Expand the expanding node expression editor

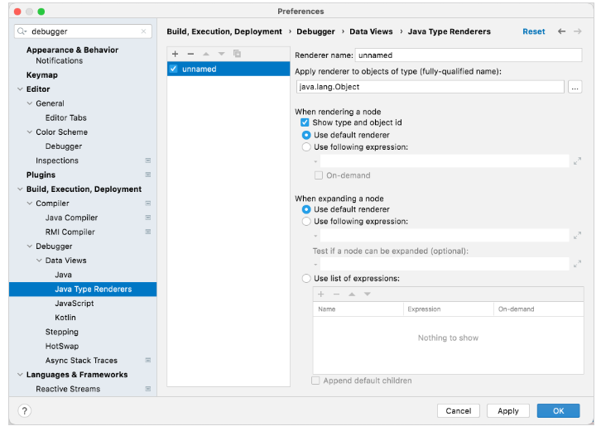click(577, 236)
